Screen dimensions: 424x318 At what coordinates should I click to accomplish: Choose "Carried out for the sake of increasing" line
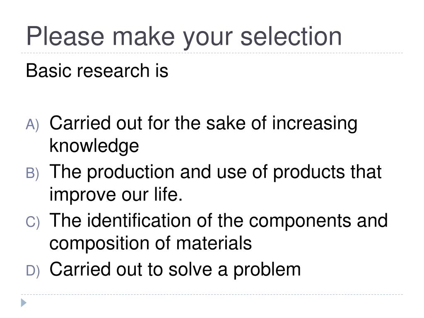click(203, 123)
